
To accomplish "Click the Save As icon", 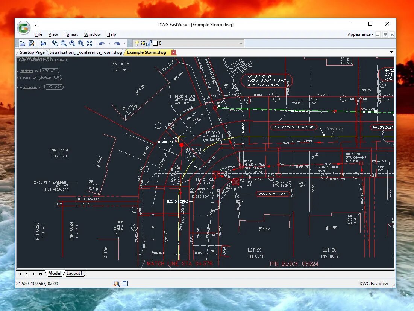I will pos(32,43).
